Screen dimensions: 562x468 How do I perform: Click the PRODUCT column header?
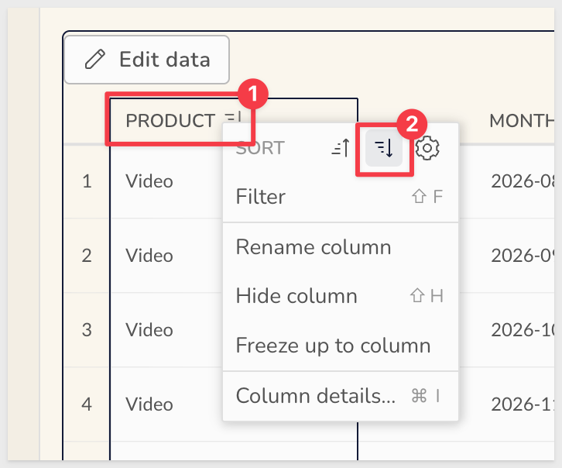[170, 121]
